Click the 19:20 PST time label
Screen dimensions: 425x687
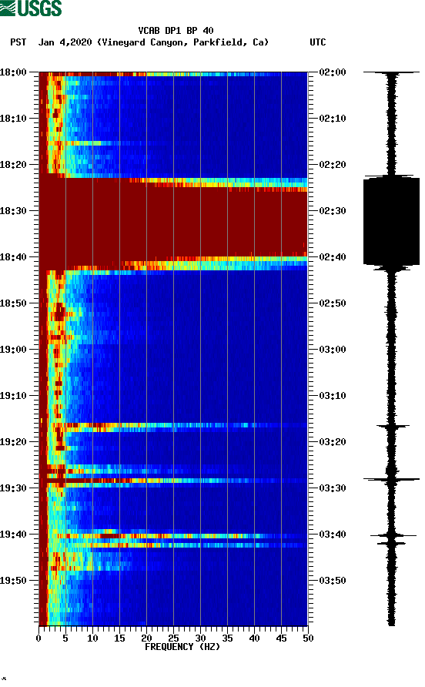13,442
